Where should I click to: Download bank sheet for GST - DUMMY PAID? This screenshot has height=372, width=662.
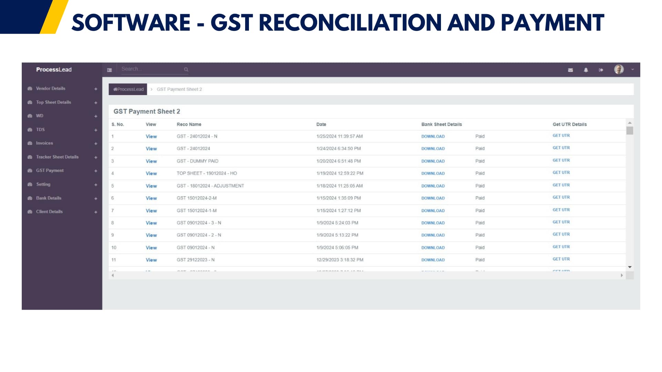[x=433, y=161]
